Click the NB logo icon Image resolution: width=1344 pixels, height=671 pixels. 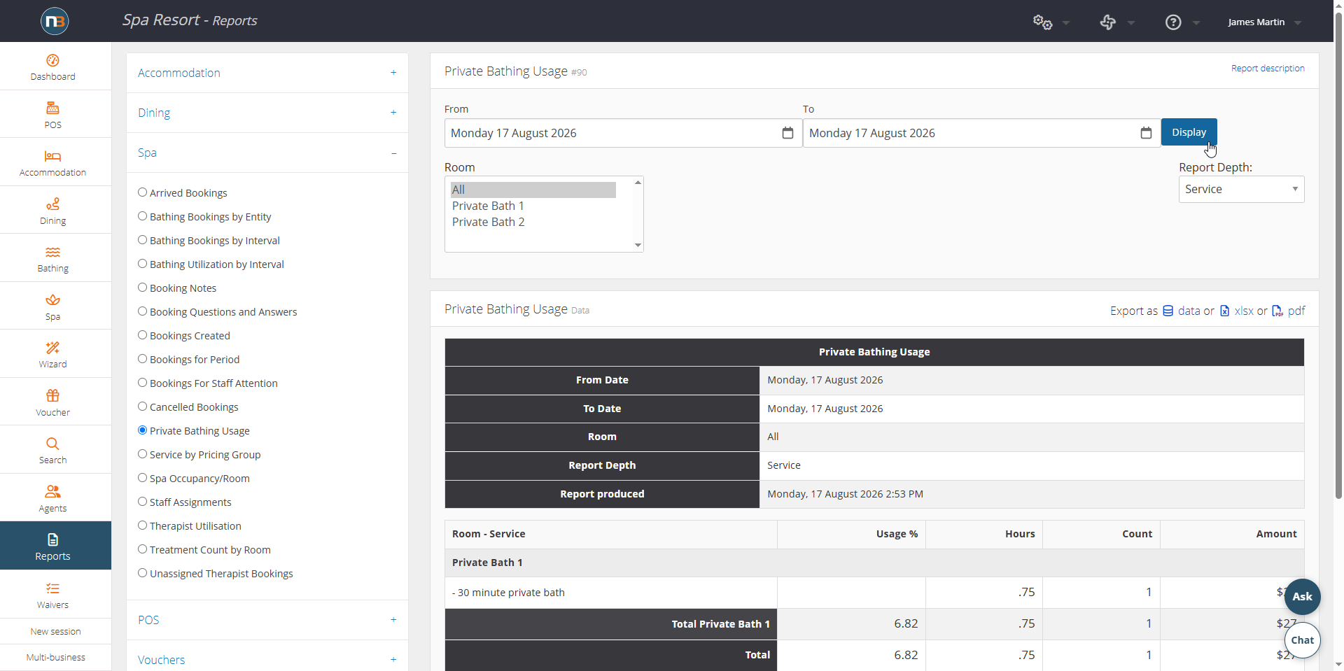click(x=55, y=21)
